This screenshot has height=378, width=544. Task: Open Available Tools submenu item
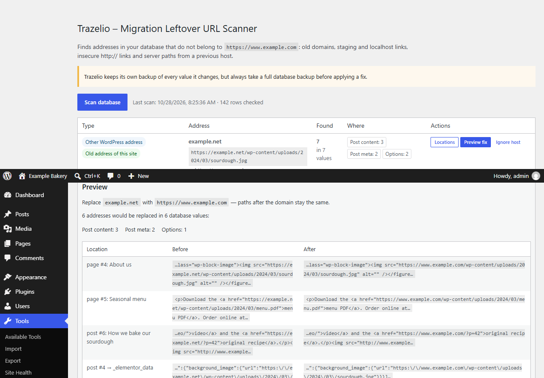[x=23, y=337]
